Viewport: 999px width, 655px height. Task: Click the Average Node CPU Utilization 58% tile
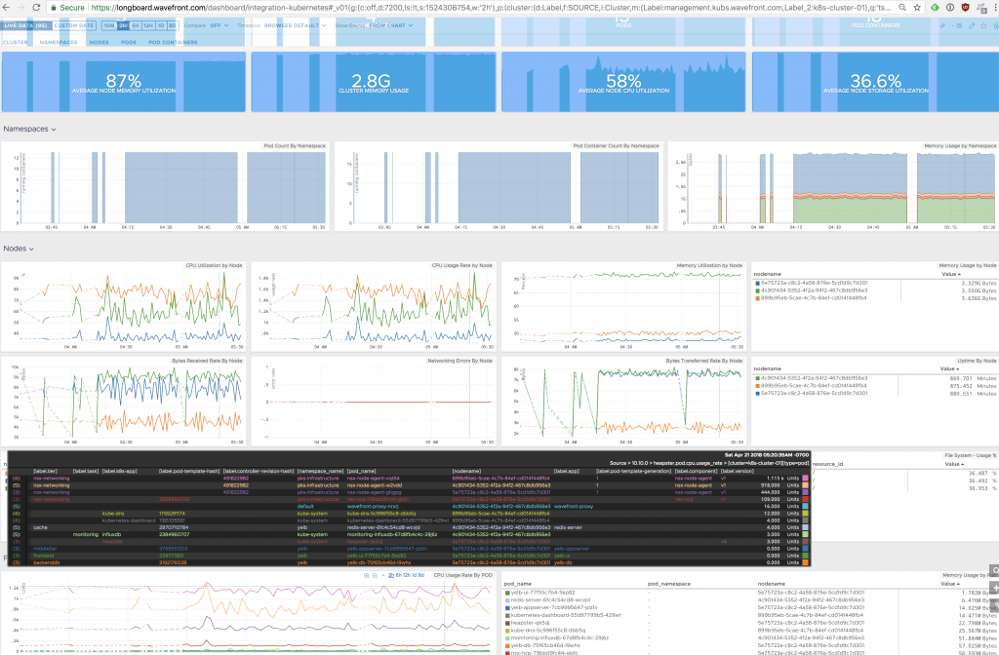point(622,83)
